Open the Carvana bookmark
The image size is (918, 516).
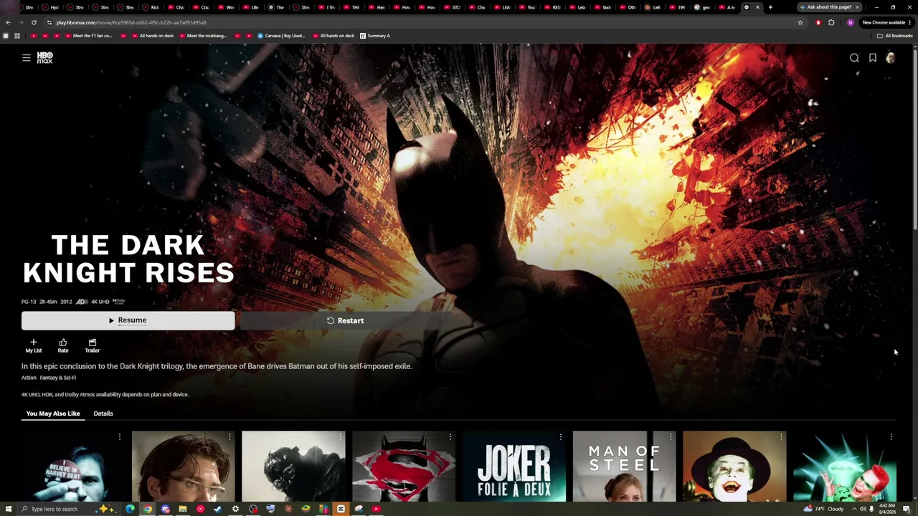[282, 36]
